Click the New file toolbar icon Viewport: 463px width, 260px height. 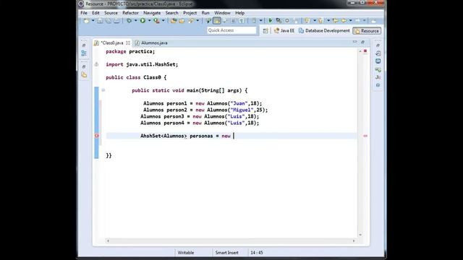point(86,21)
